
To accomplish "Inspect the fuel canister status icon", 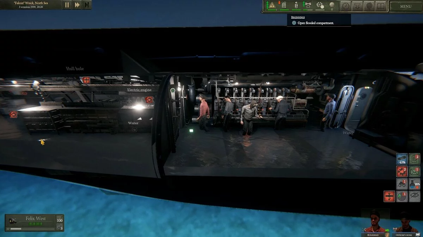I will click(284, 5).
